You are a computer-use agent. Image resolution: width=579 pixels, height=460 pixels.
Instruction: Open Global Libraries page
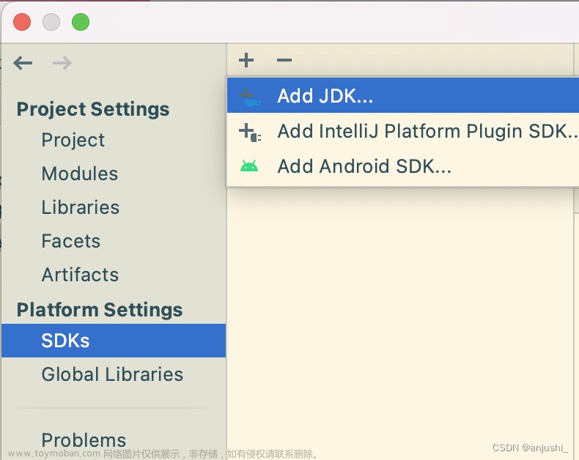(112, 374)
